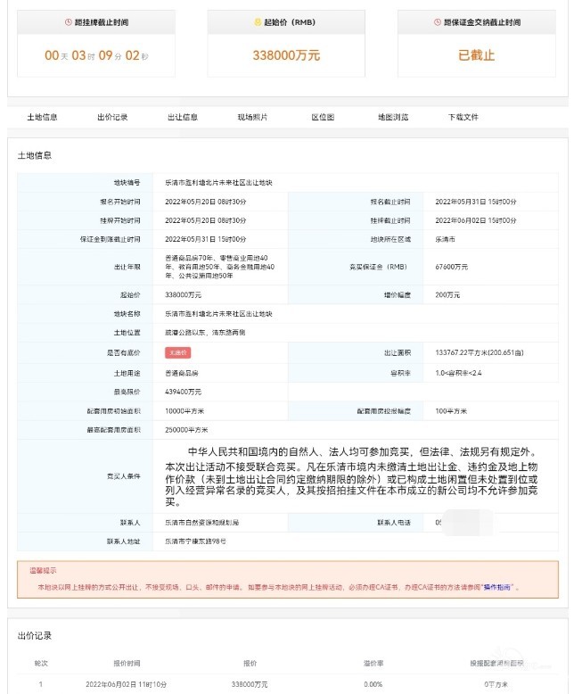This screenshot has height=694, width=574.
Task: Click the 地块所在区域 value 乐清市
Action: (x=446, y=239)
